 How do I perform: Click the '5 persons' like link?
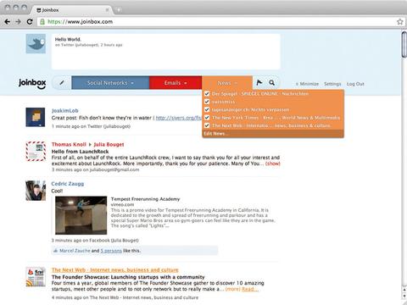(111, 251)
